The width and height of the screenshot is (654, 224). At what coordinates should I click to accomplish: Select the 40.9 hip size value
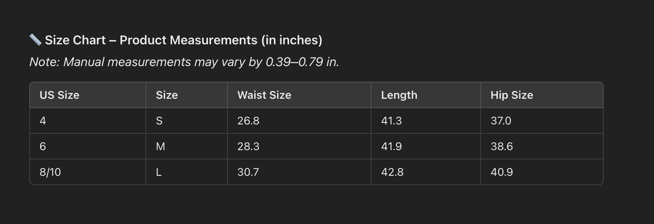click(x=501, y=172)
